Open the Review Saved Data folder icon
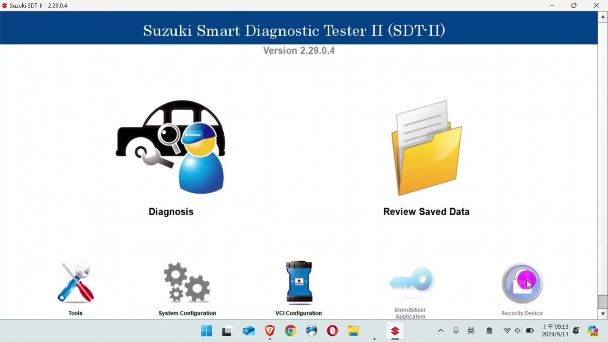 [427, 148]
